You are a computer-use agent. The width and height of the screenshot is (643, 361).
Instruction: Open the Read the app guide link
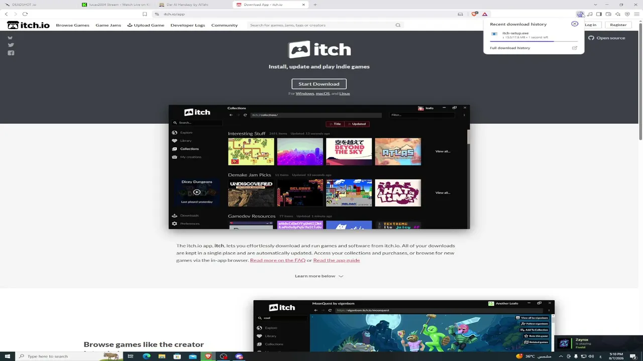click(x=337, y=260)
